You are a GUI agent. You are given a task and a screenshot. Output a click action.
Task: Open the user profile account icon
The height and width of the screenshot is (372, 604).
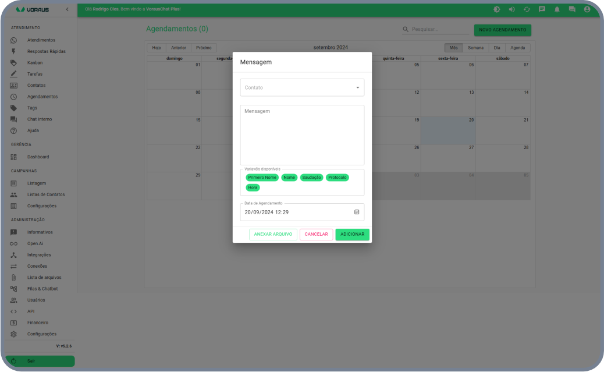click(x=587, y=9)
